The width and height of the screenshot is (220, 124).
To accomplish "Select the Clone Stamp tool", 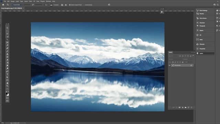I will pos(7,54).
